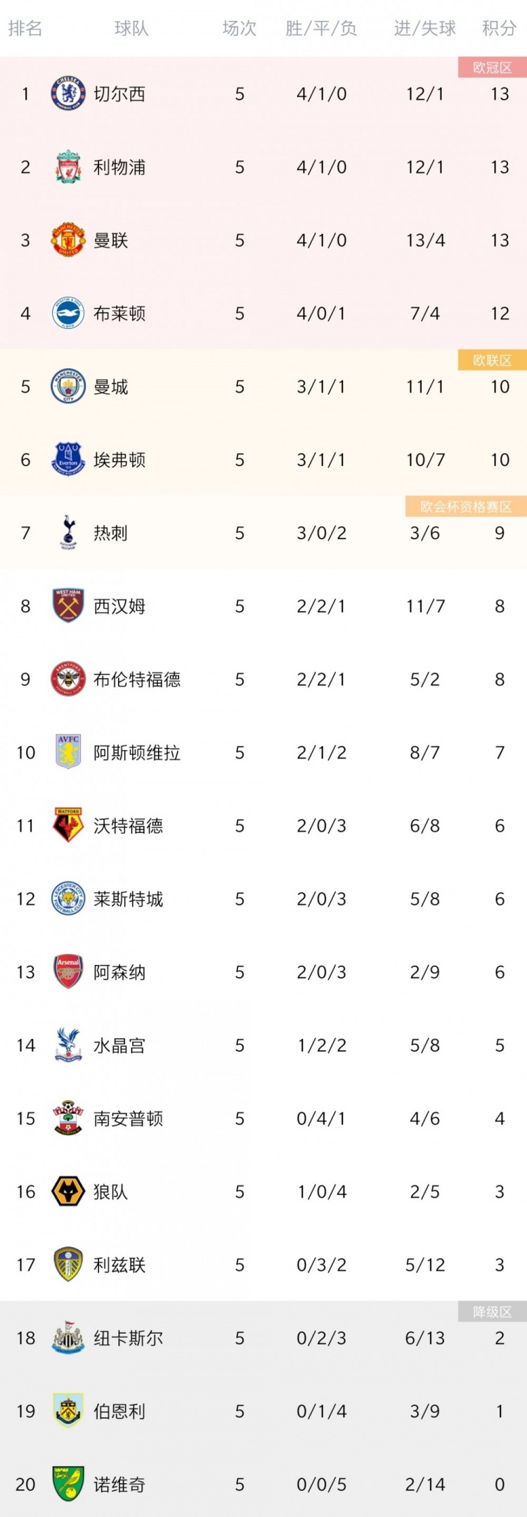This screenshot has height=1517, width=527.
Task: Click the 进/失球 column header
Action: pyautogui.click(x=425, y=28)
